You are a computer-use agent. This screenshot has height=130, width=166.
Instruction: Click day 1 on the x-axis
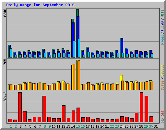coord(11,126)
